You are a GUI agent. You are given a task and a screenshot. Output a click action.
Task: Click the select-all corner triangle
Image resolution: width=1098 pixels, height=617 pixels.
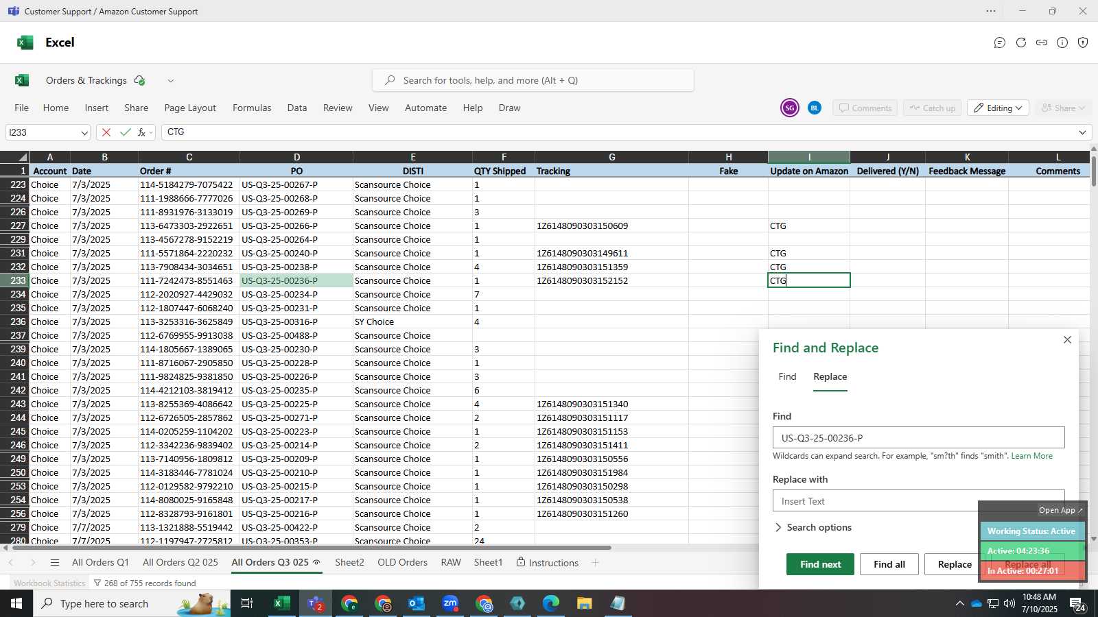point(14,157)
